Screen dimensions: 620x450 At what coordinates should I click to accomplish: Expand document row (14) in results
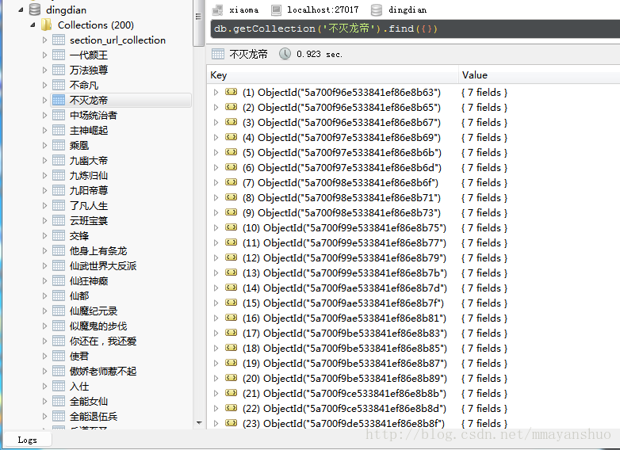tap(216, 288)
